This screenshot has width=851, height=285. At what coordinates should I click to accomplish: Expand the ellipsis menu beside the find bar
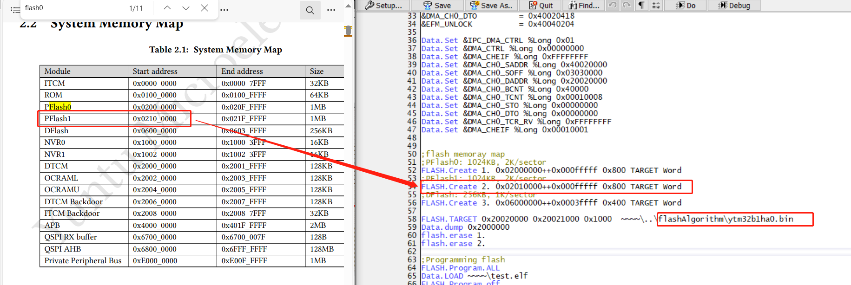224,10
